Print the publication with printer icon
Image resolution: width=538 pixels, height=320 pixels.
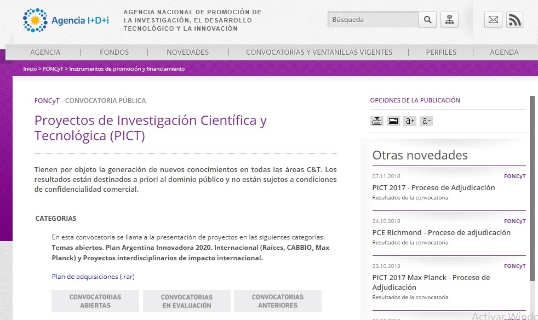(x=377, y=121)
